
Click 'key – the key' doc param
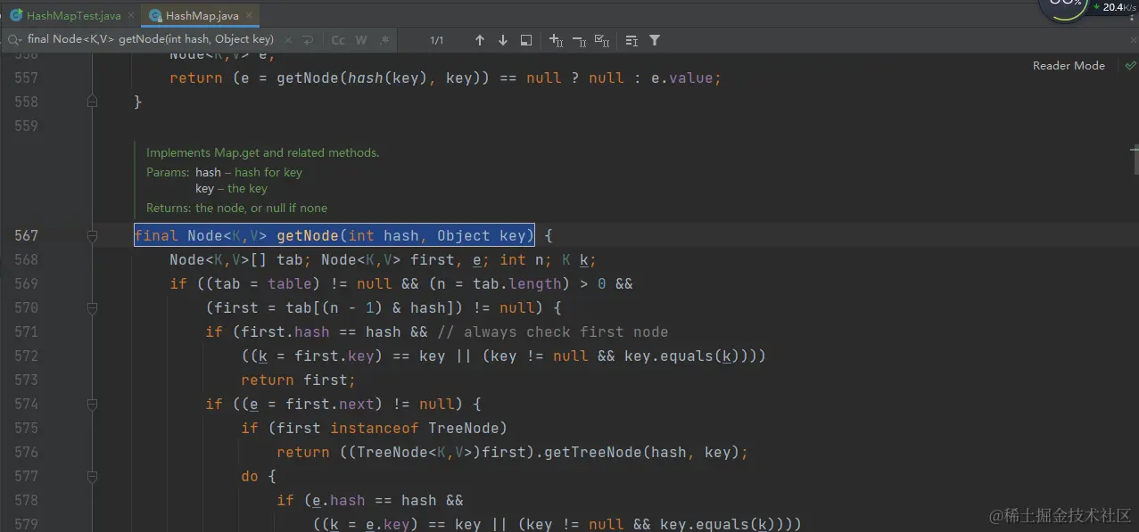coord(232,188)
